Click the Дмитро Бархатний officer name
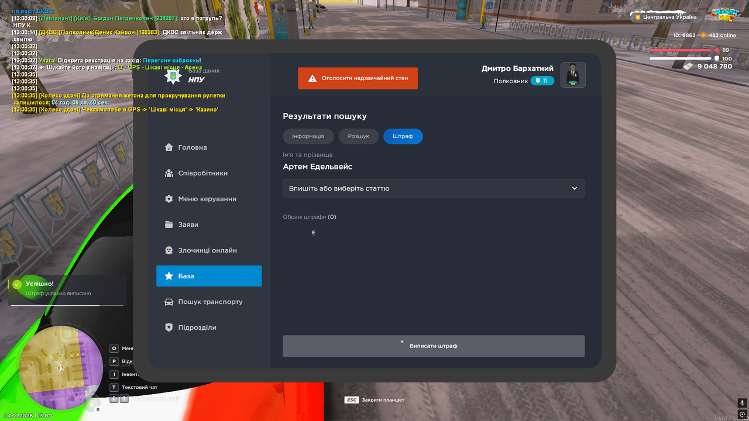The image size is (749, 421). (x=518, y=68)
